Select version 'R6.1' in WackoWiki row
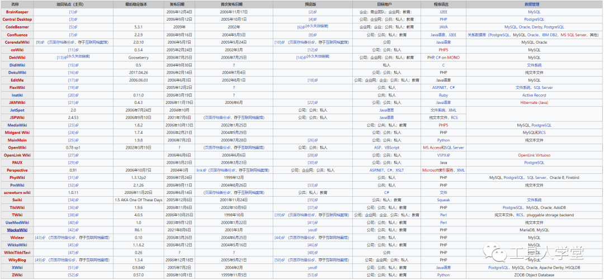The width and height of the screenshot is (604, 280). pyautogui.click(x=139, y=230)
